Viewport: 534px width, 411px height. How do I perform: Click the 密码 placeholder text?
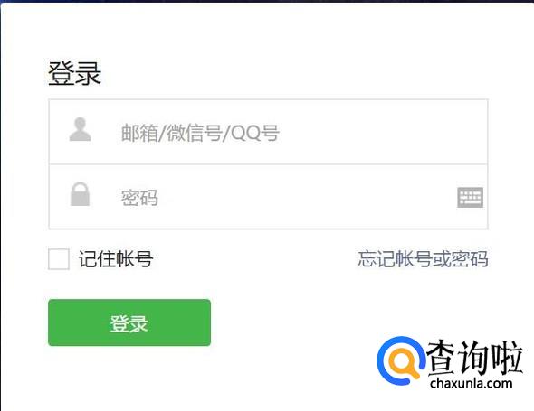pos(139,198)
